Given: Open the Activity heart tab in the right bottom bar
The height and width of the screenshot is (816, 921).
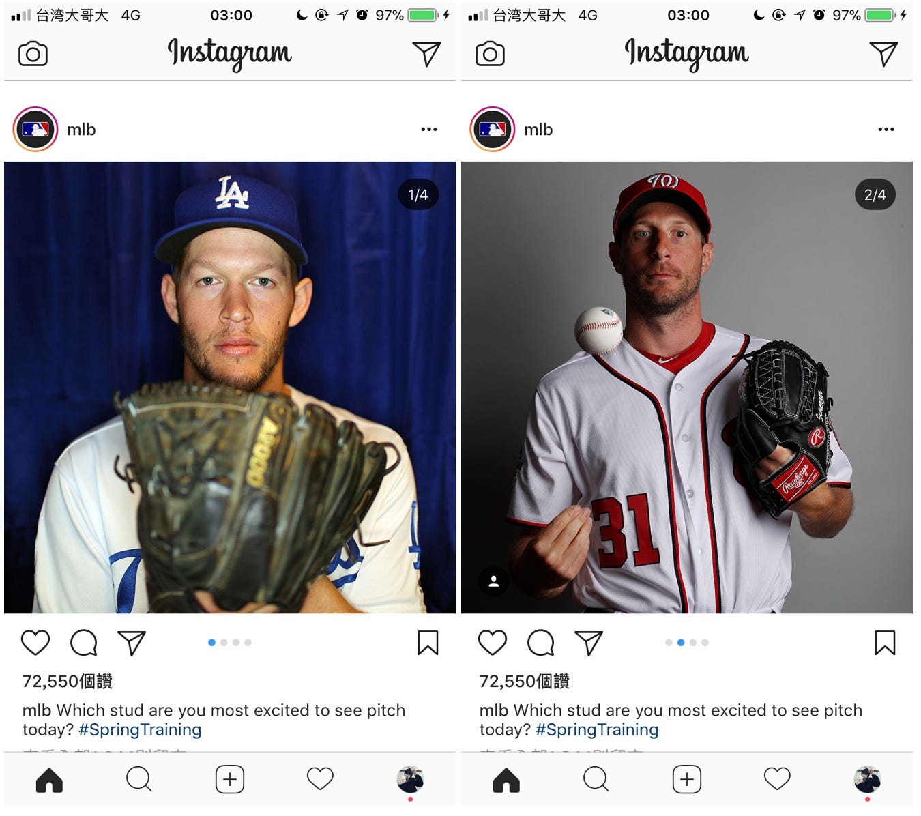Looking at the screenshot, I should tap(777, 778).
